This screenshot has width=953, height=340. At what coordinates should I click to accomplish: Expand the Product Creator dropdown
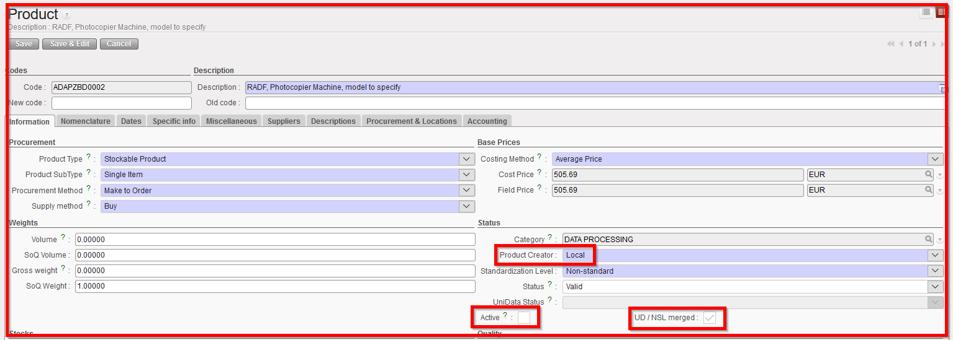pyautogui.click(x=936, y=255)
